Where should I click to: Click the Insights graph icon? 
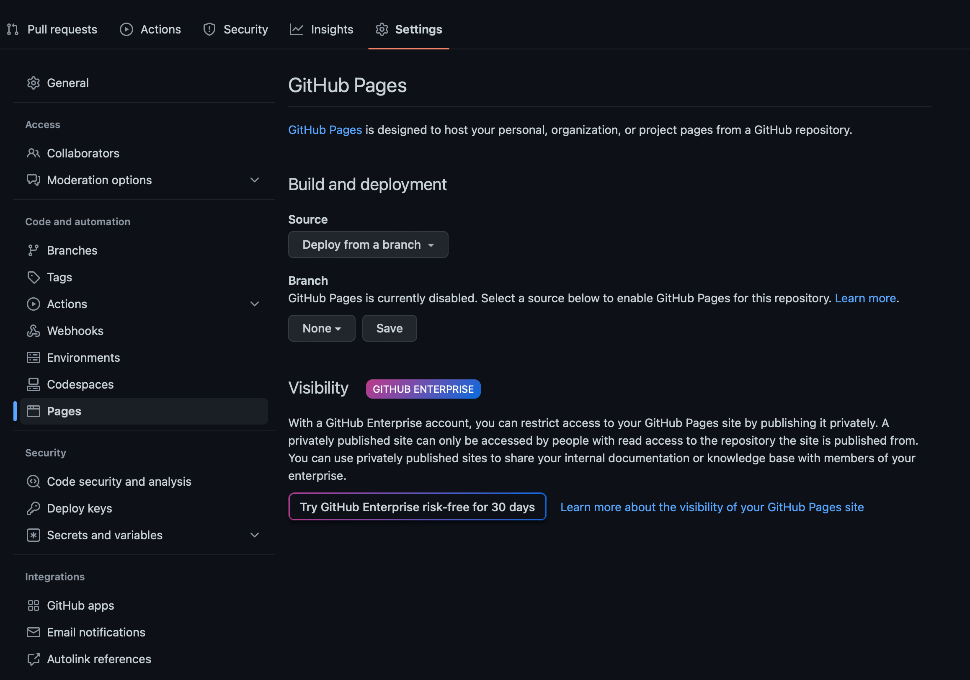[297, 29]
